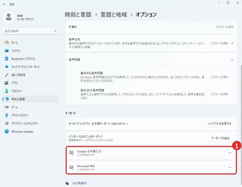Open システム settings category
242x187 pixels.
pos(31,51)
